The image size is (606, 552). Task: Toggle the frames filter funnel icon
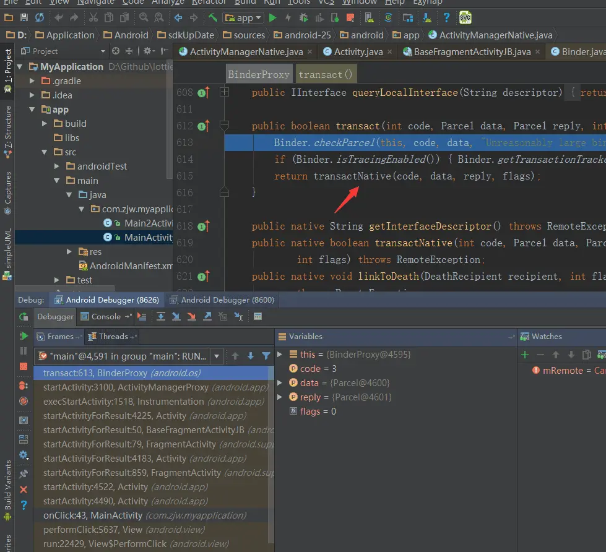point(266,356)
